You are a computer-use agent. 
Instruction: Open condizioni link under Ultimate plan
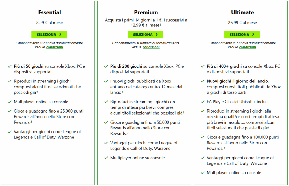(x=248, y=47)
